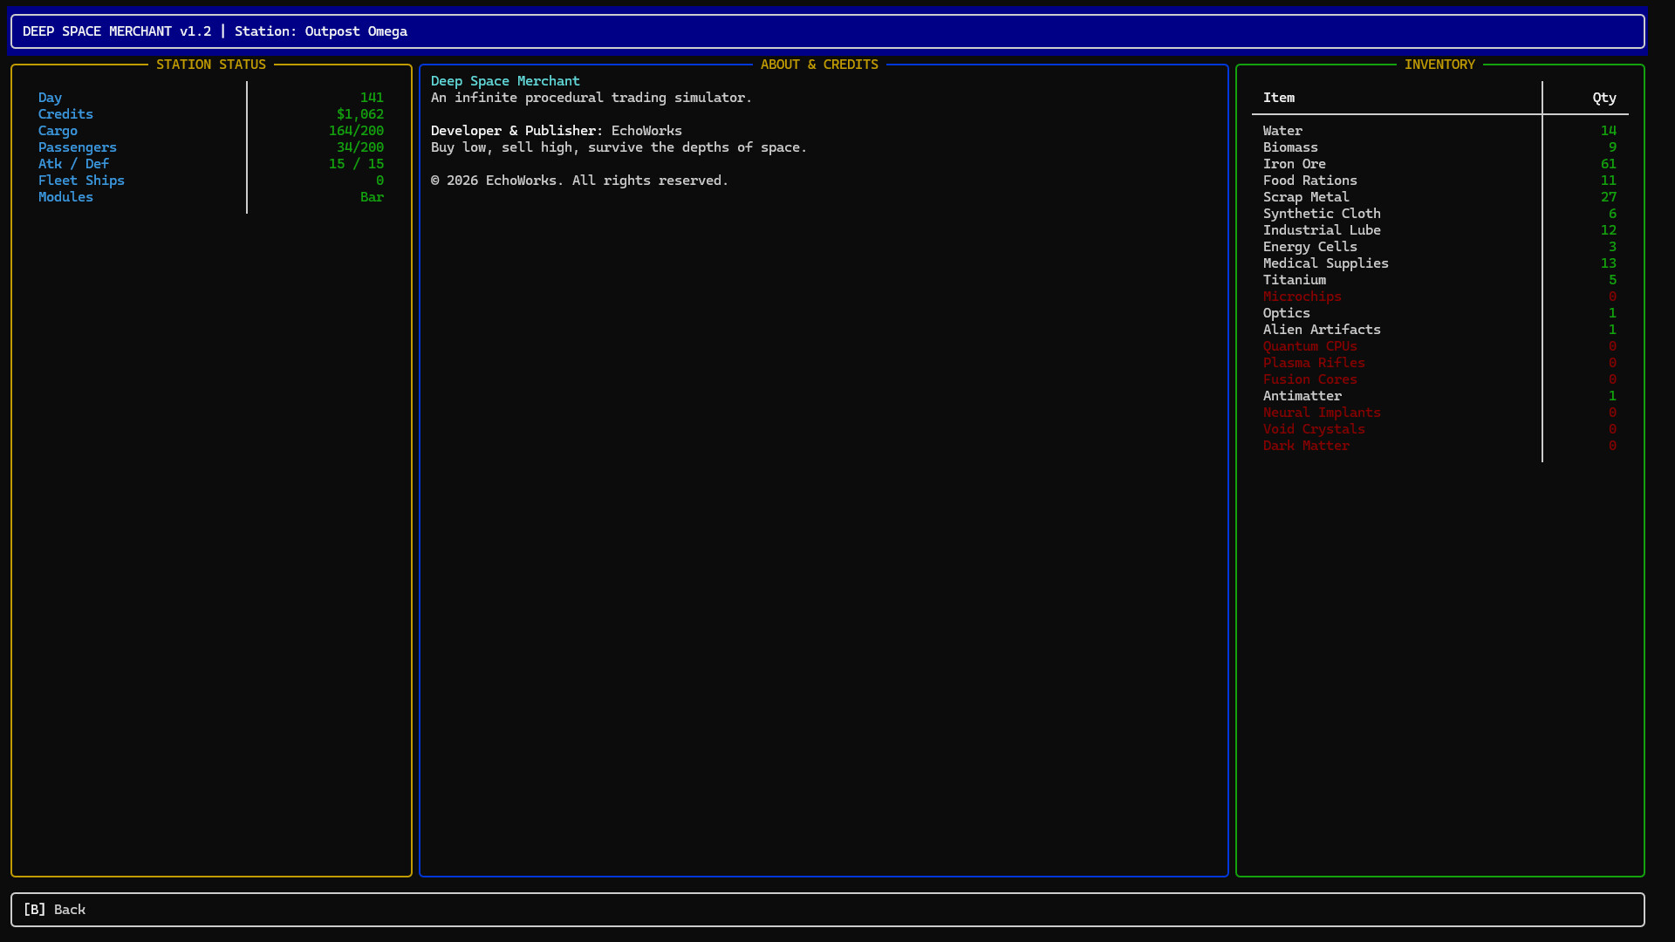Click the Deep Space Merchant title text
This screenshot has height=942, width=1675.
pyautogui.click(x=504, y=81)
